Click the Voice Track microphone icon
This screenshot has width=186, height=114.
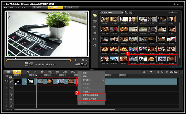pos(11,103)
